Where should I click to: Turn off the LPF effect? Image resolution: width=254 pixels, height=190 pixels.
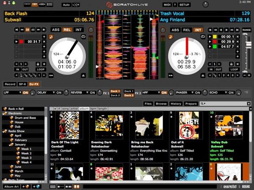25,93
